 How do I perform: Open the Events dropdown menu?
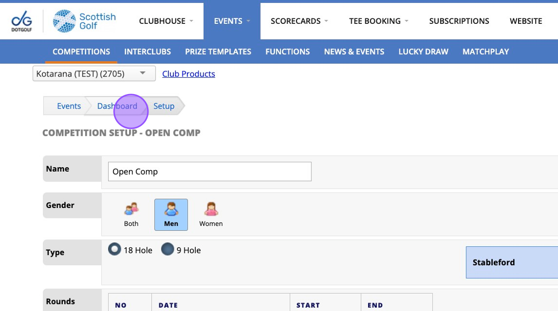point(232,21)
